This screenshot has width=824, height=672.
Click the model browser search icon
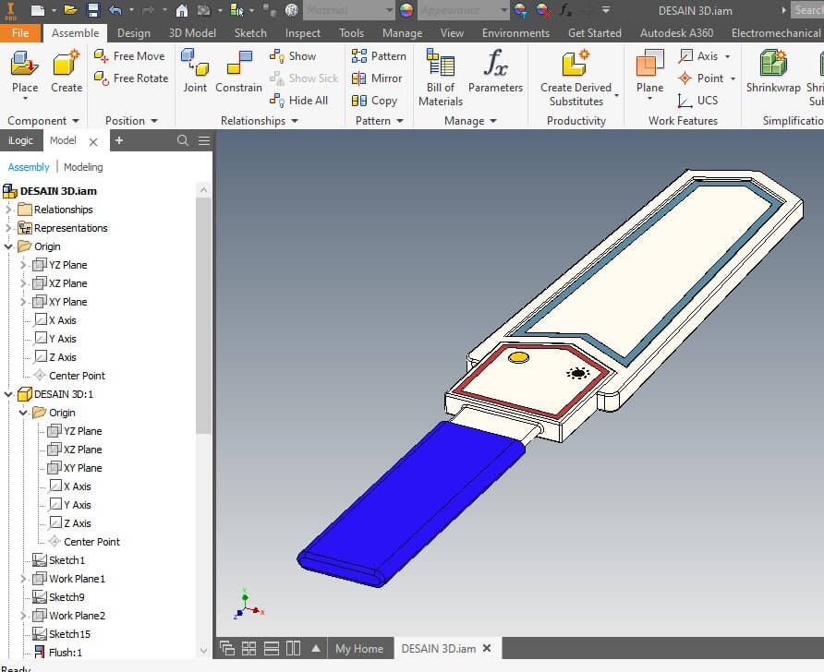(x=183, y=140)
